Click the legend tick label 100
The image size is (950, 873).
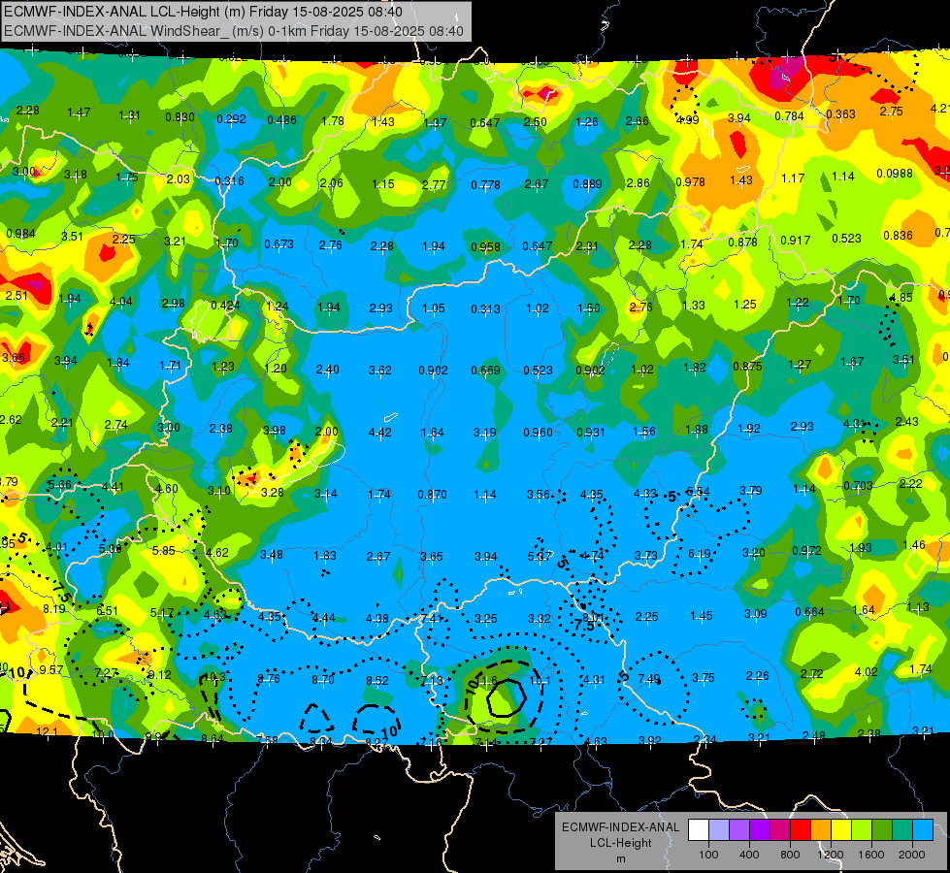click(x=708, y=855)
